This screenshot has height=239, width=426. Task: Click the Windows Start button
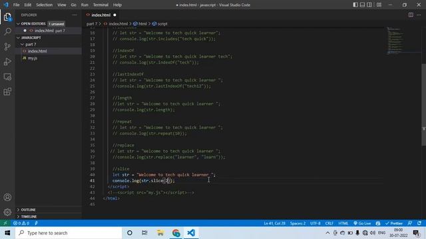(x=7, y=233)
